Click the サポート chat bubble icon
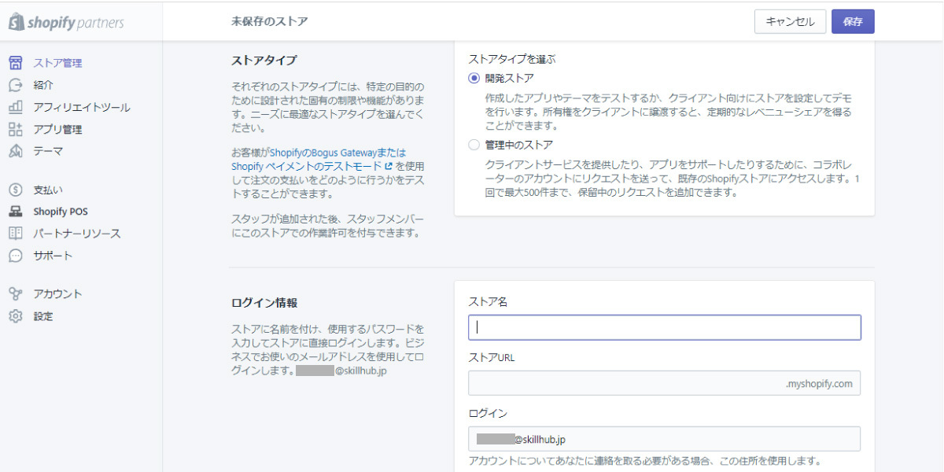944x472 pixels. 16,256
